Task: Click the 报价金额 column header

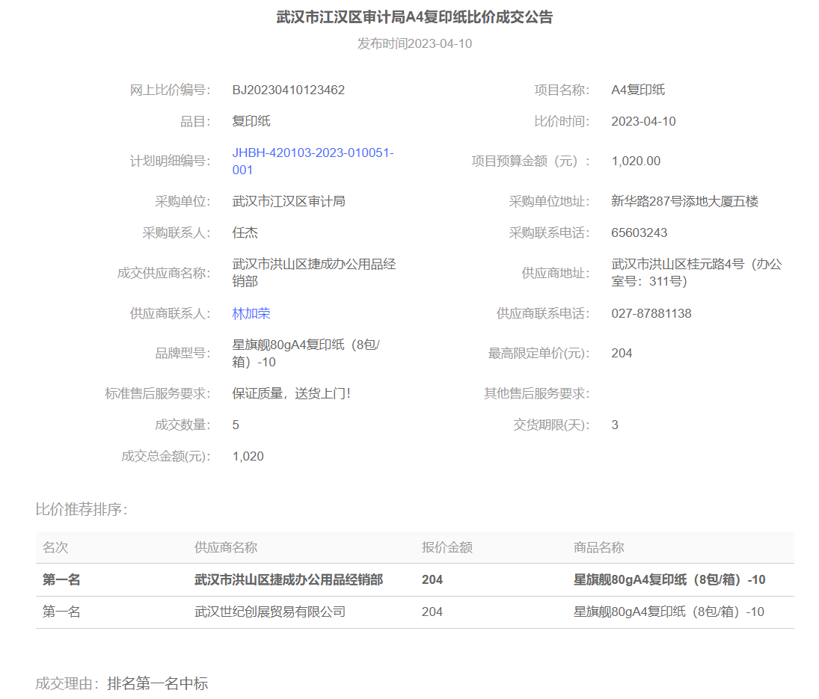Action: click(x=447, y=547)
